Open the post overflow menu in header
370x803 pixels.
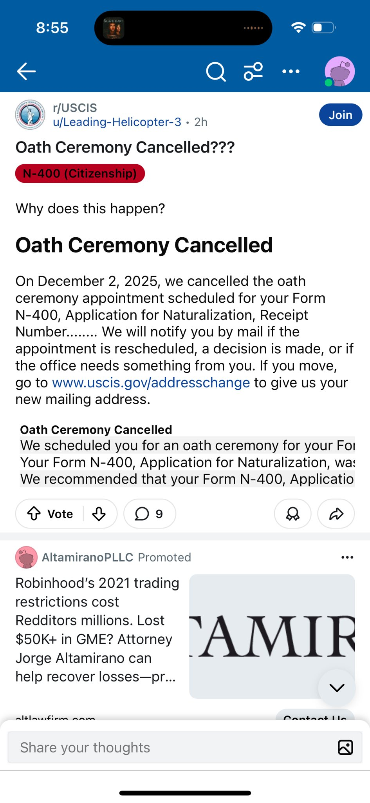click(x=291, y=71)
